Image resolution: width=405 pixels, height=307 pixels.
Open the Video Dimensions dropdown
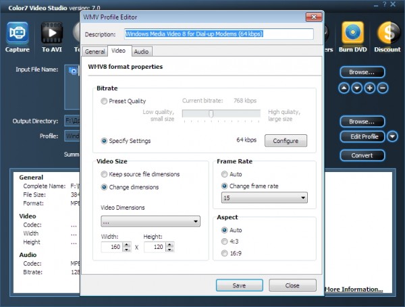(151, 221)
